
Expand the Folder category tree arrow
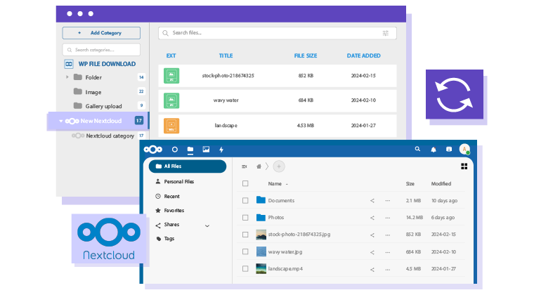pyautogui.click(x=67, y=77)
